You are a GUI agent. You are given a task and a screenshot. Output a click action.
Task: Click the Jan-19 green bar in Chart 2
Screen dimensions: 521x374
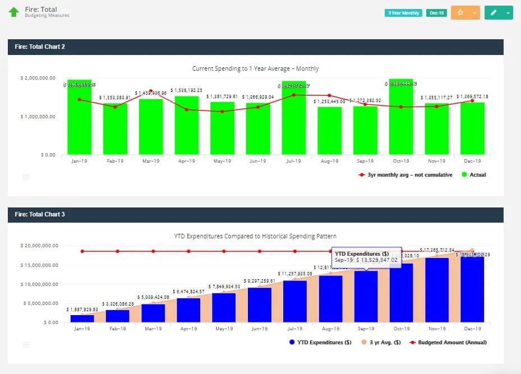(x=80, y=117)
